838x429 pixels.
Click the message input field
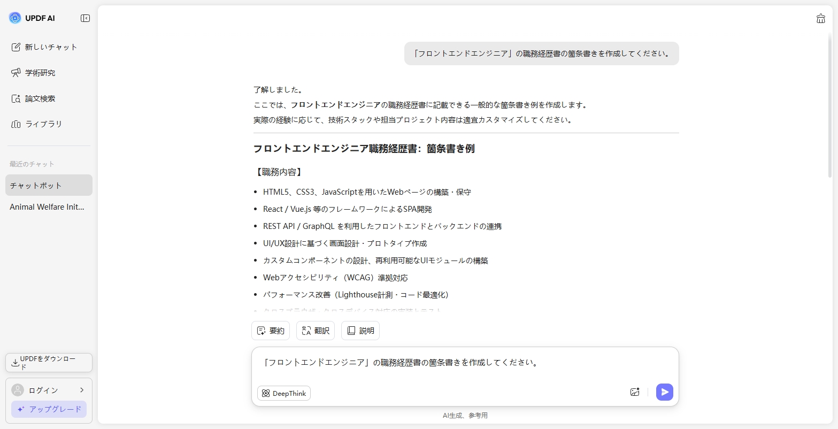(465, 363)
